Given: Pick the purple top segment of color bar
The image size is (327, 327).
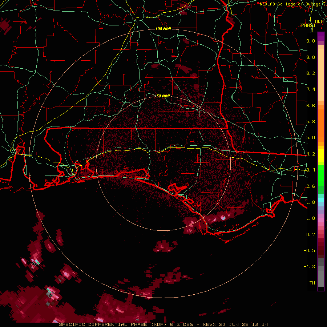Looking at the screenshot, I should (x=321, y=36).
